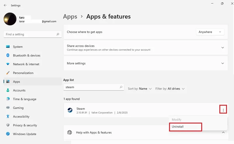The image size is (234, 144).
Task: Click the Steam app icon in list
Action: coord(70,110)
